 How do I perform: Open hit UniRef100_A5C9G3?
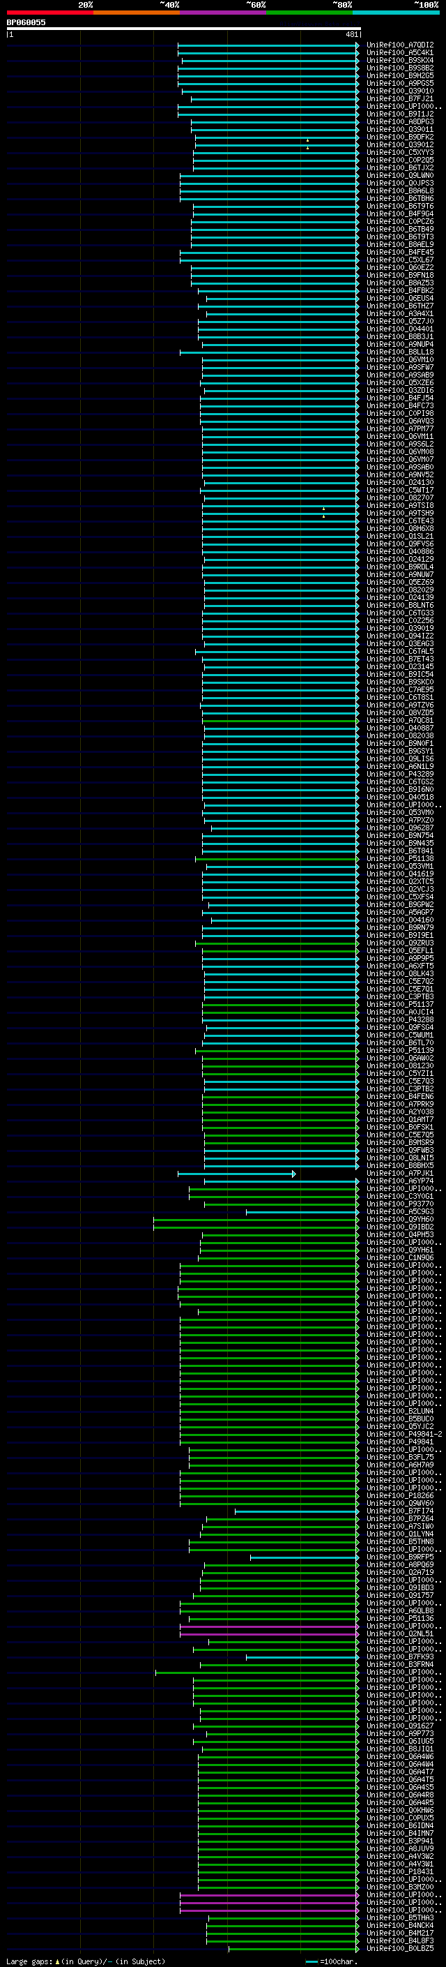tap(399, 1212)
